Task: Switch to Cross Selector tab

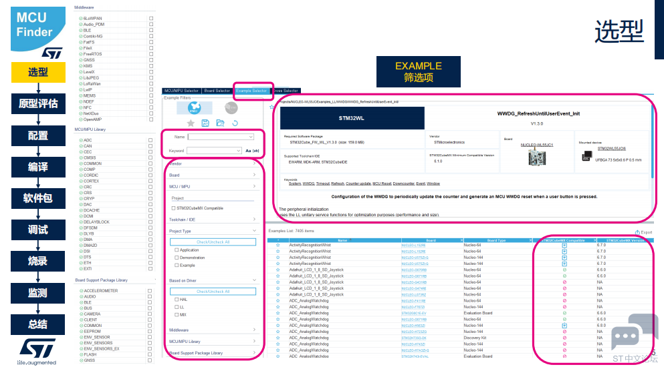Action: (286, 91)
